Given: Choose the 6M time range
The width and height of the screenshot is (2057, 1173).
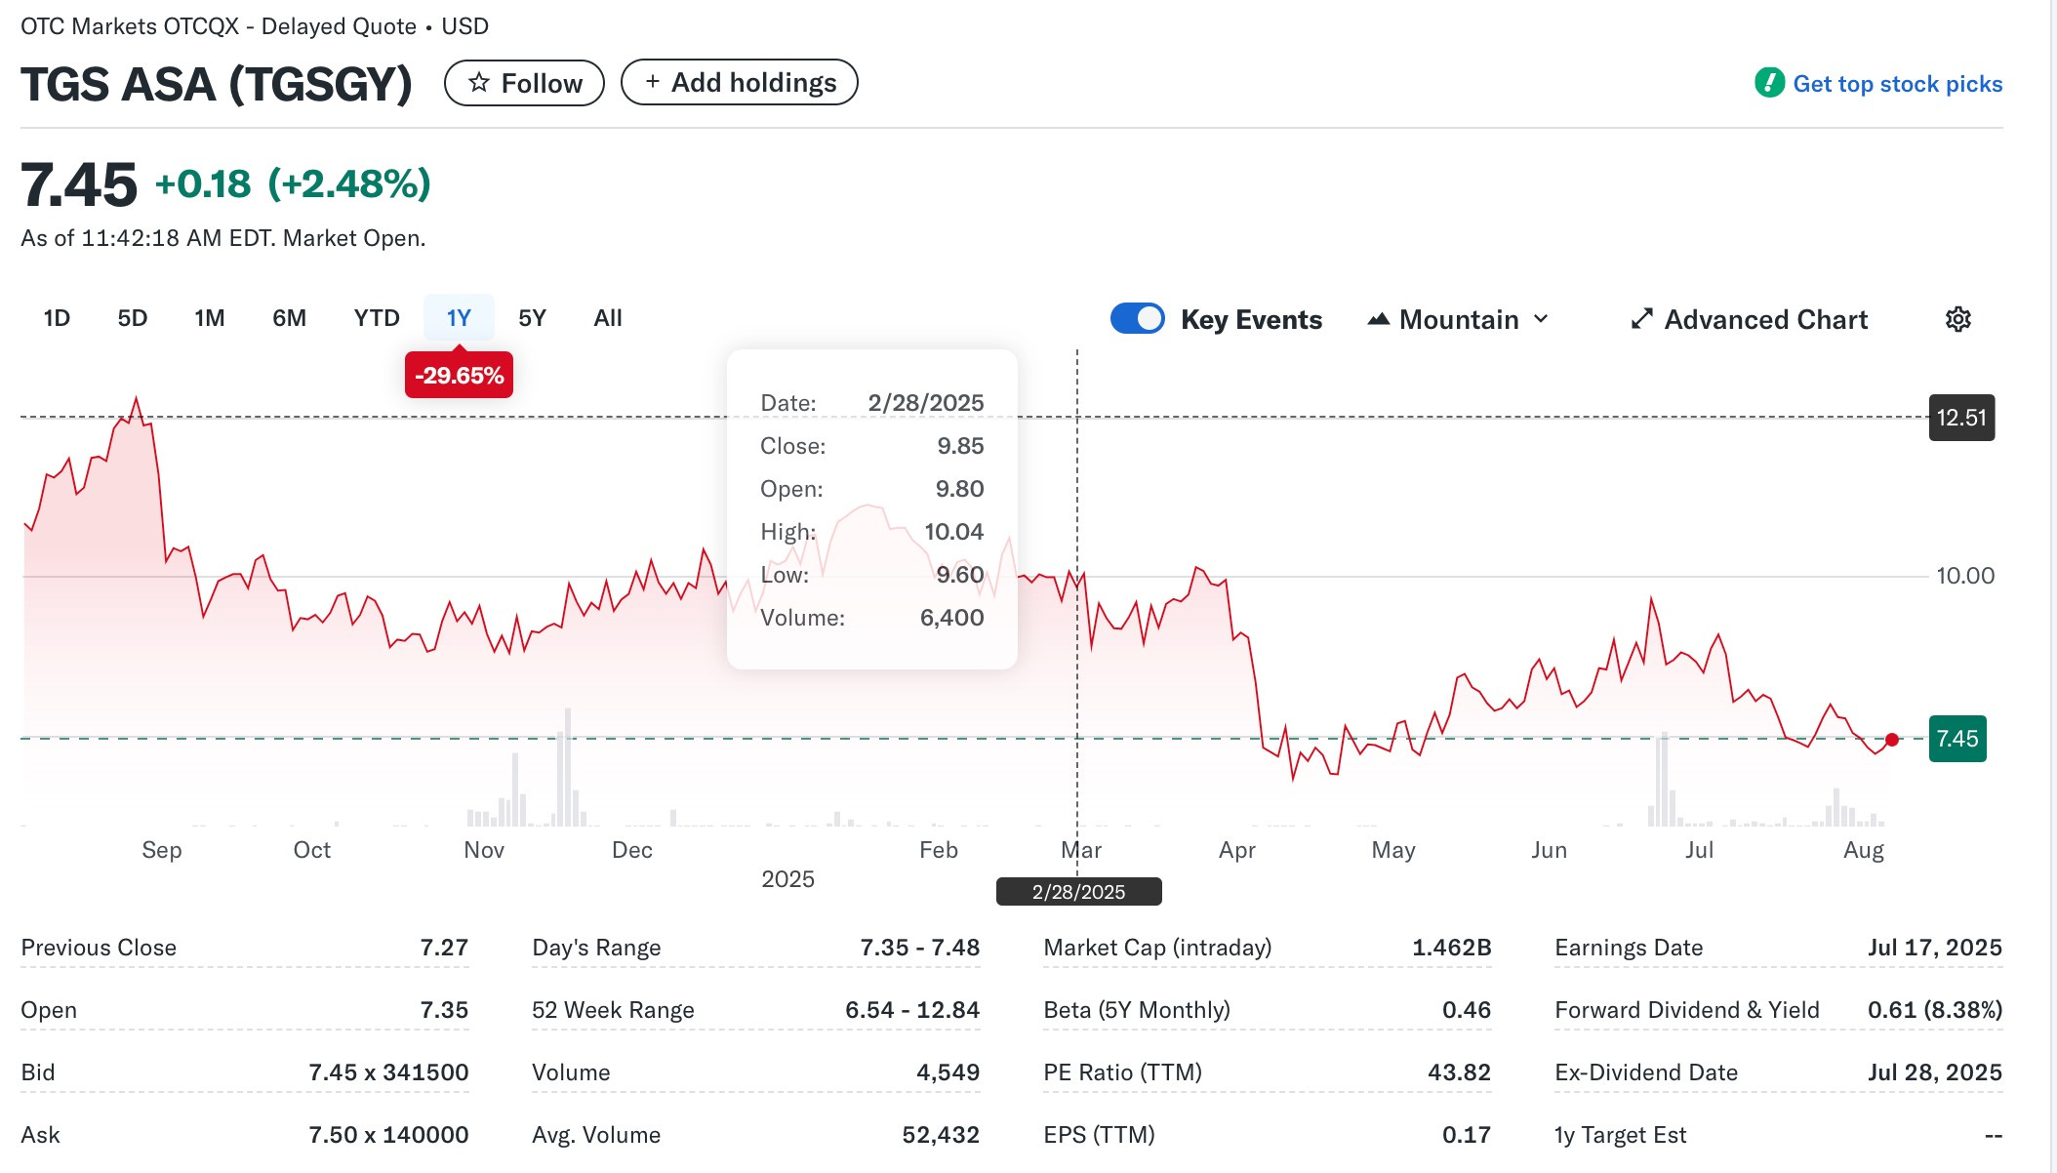Looking at the screenshot, I should tap(289, 318).
